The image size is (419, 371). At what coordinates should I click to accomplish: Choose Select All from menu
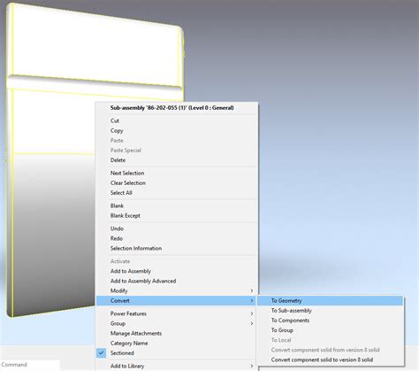coord(177,193)
